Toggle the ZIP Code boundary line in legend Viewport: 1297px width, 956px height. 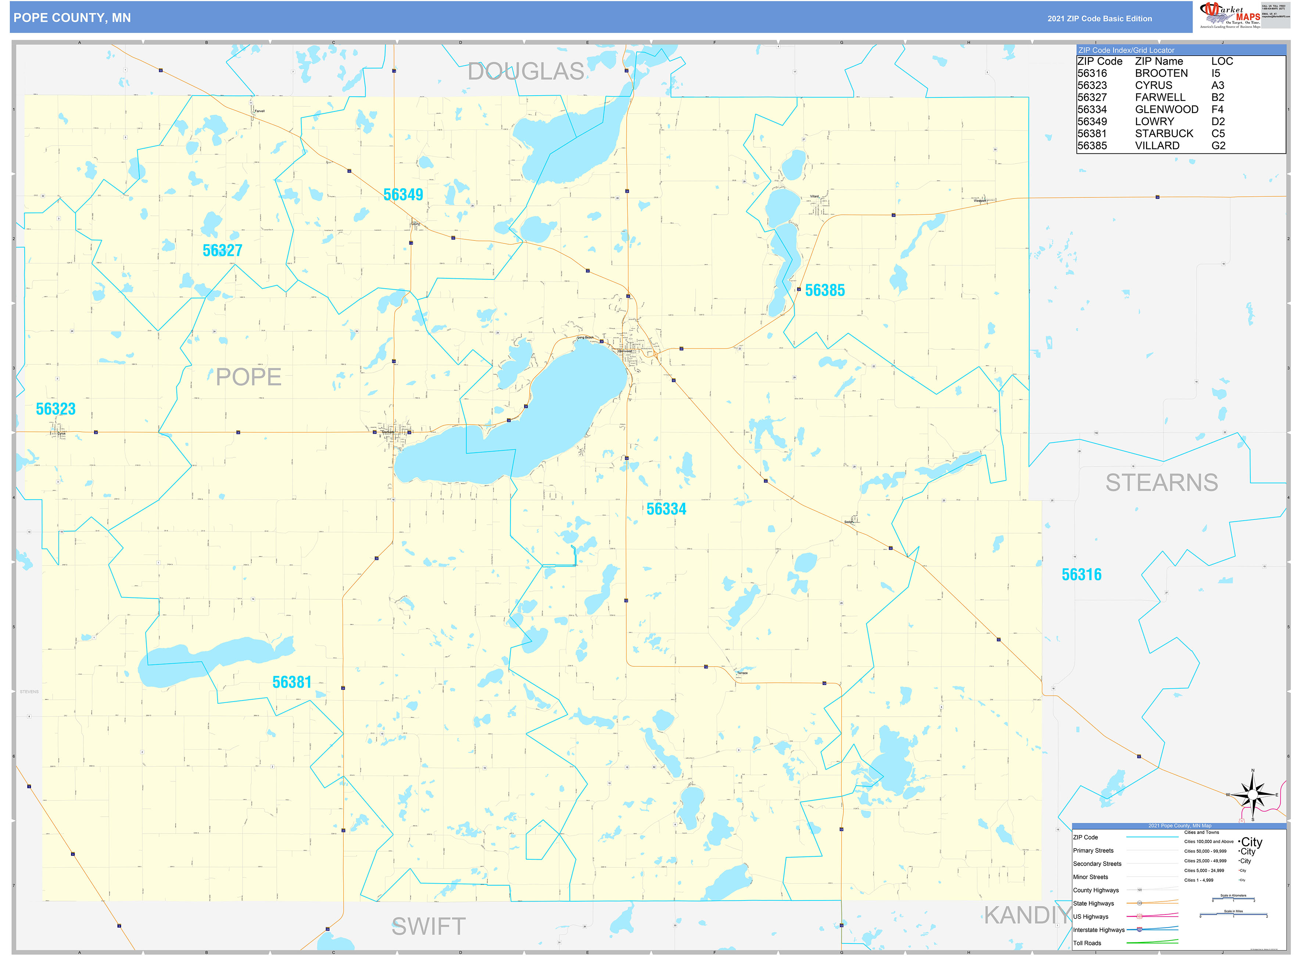click(1152, 837)
